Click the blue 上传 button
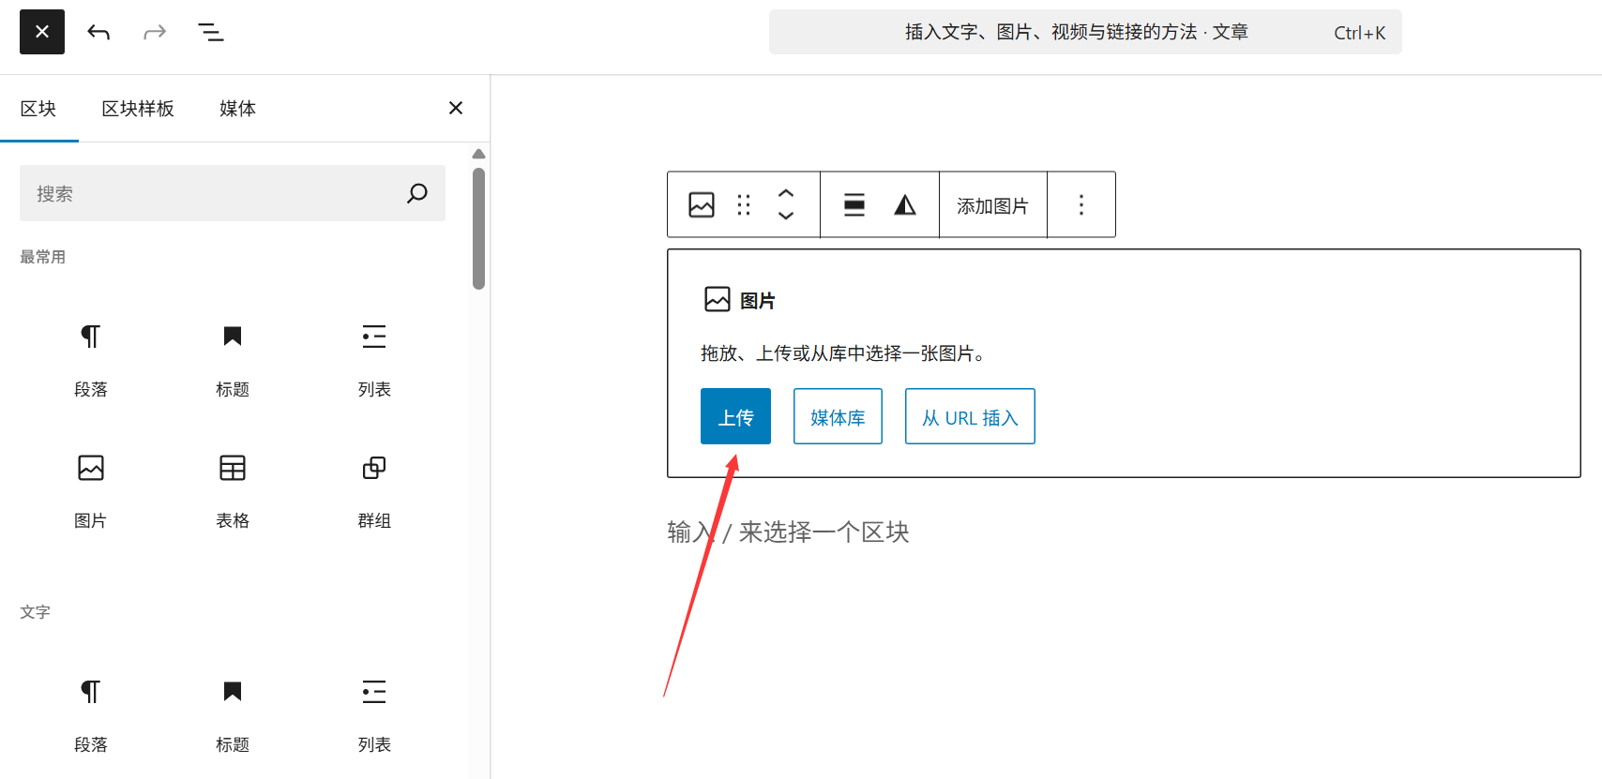1602x779 pixels. (x=735, y=416)
